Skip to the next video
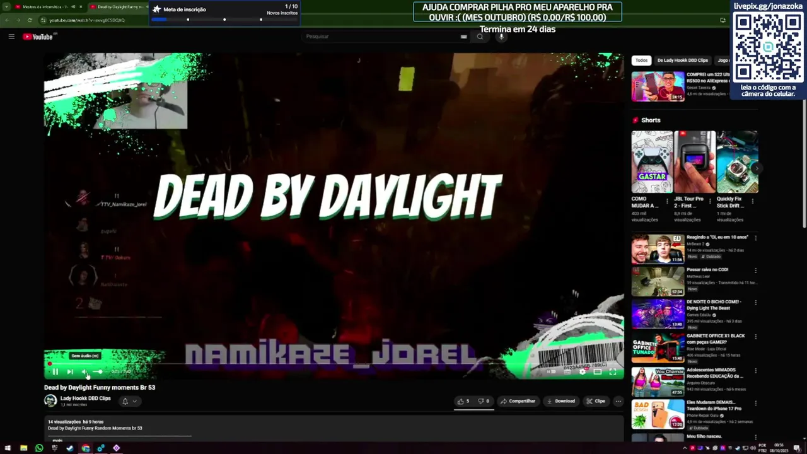Screen dimensions: 807x454 [70, 371]
